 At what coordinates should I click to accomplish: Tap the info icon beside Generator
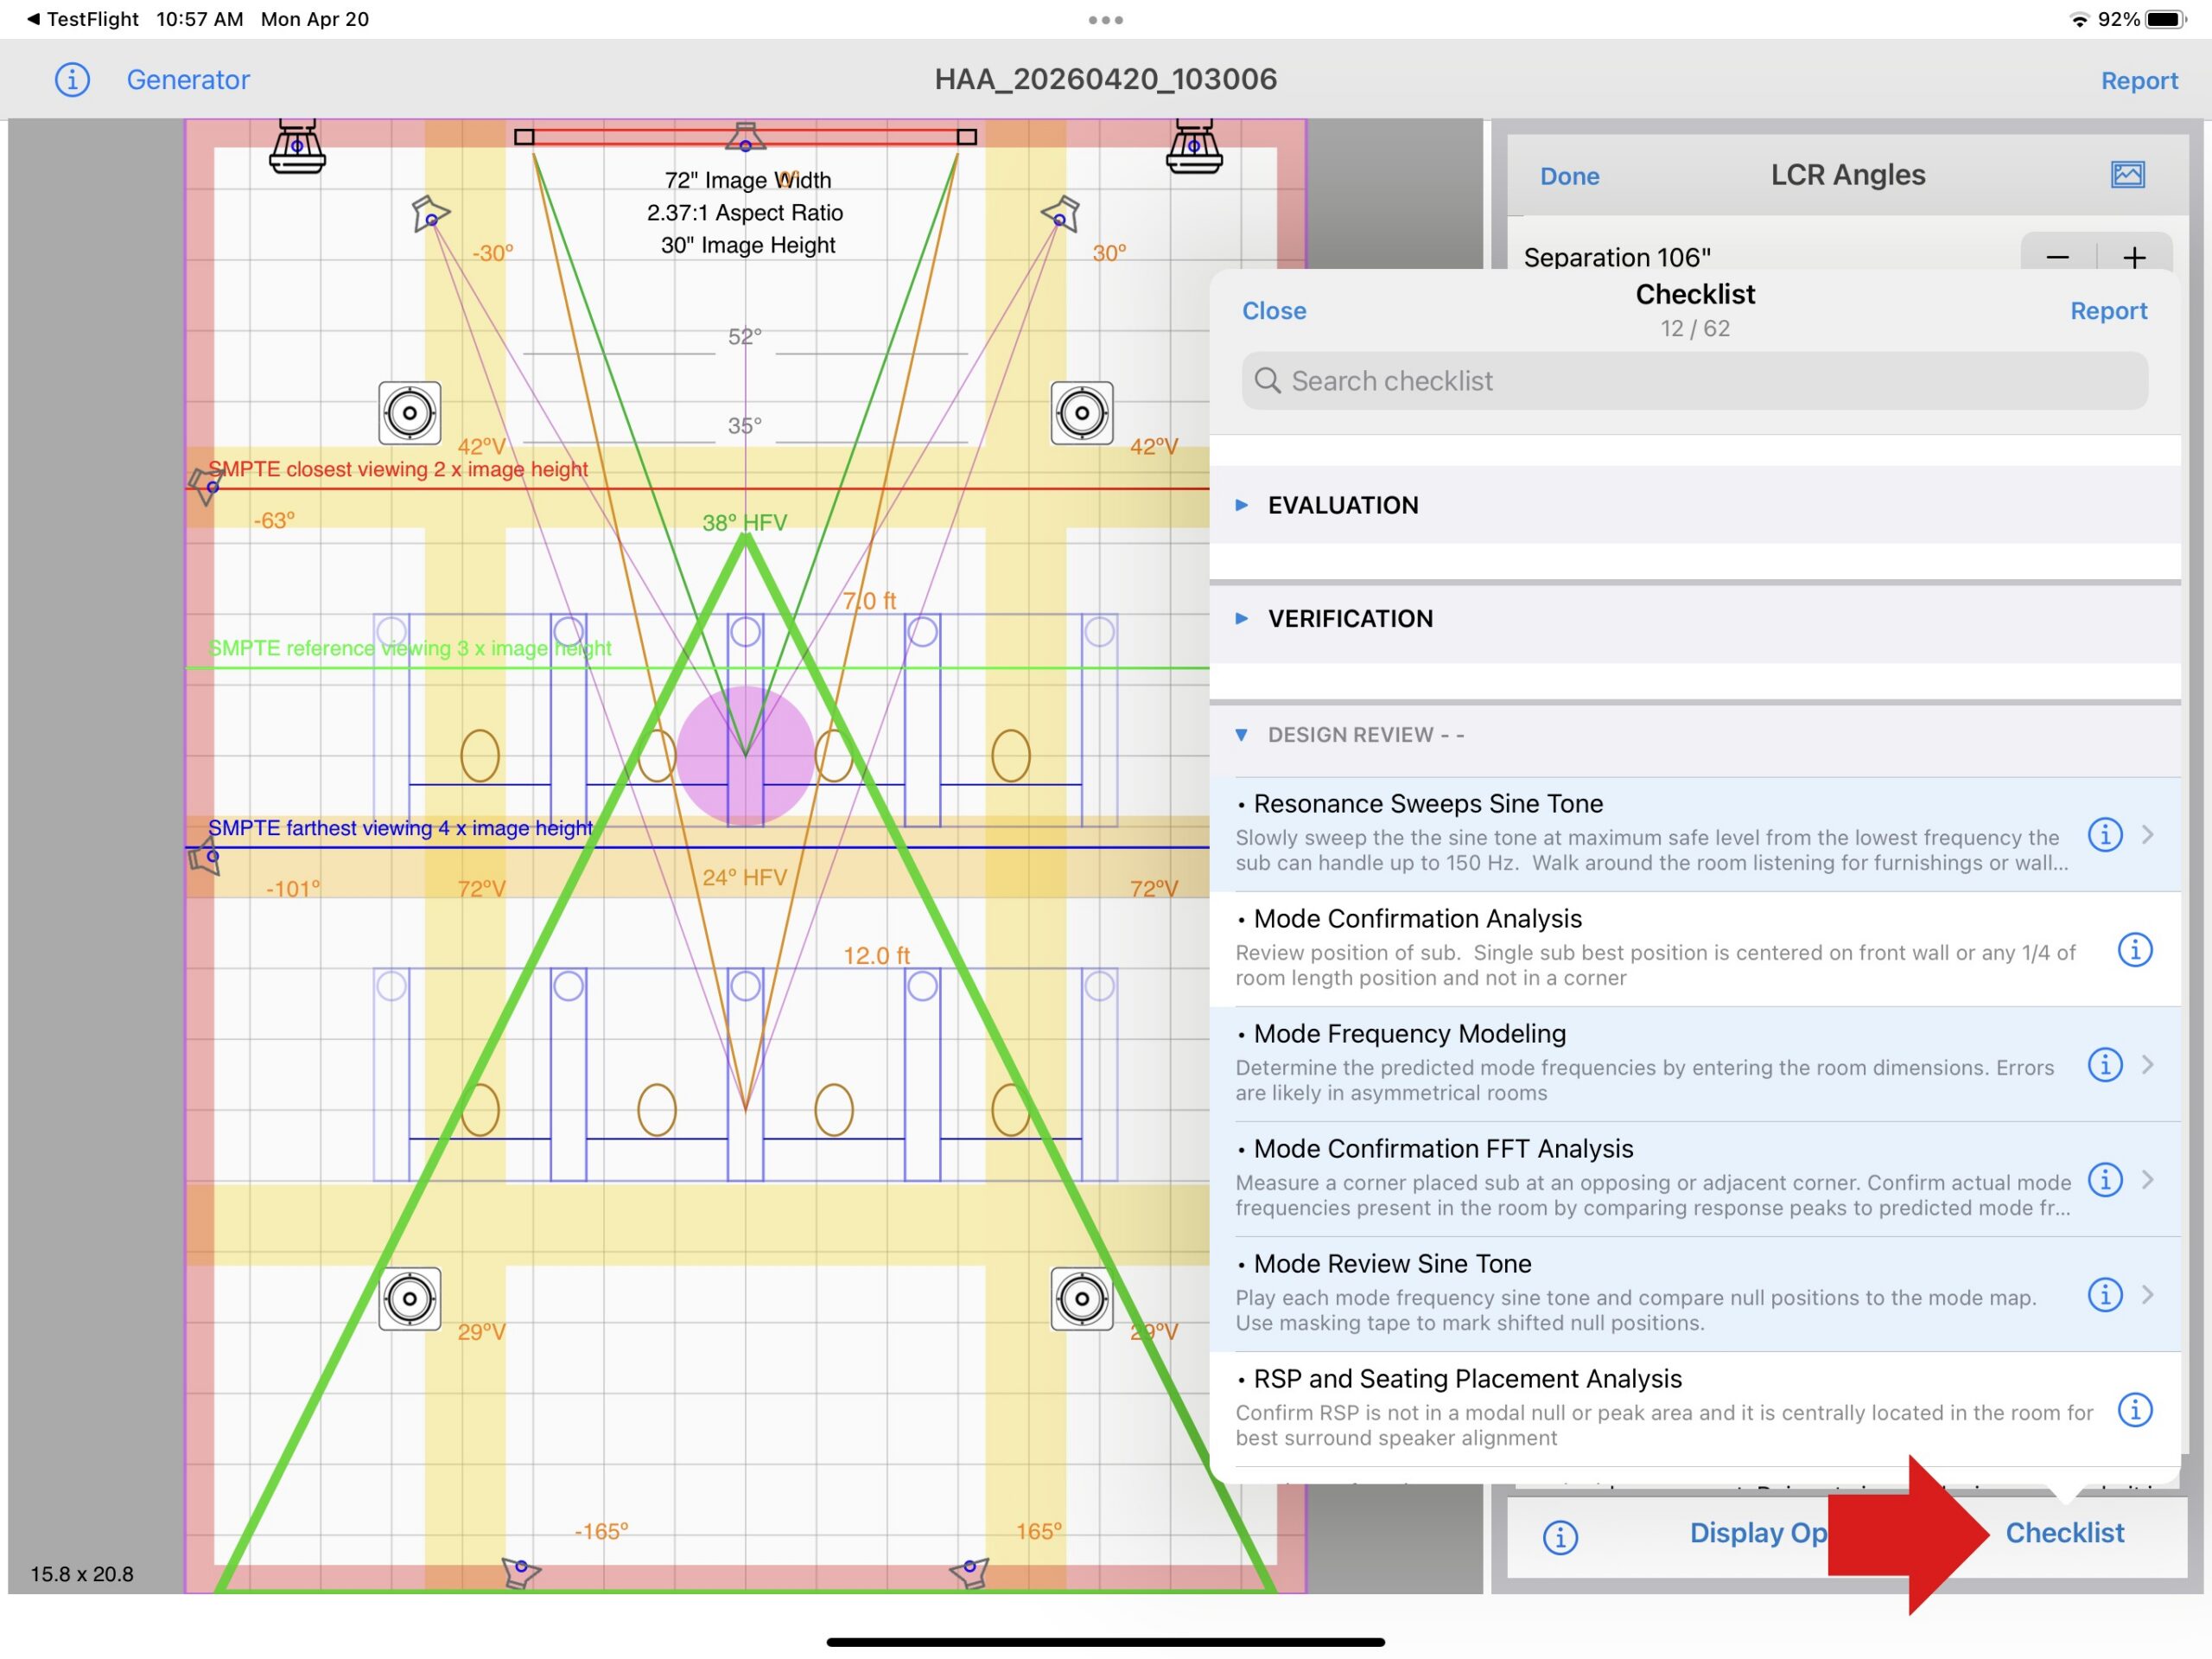click(x=72, y=79)
